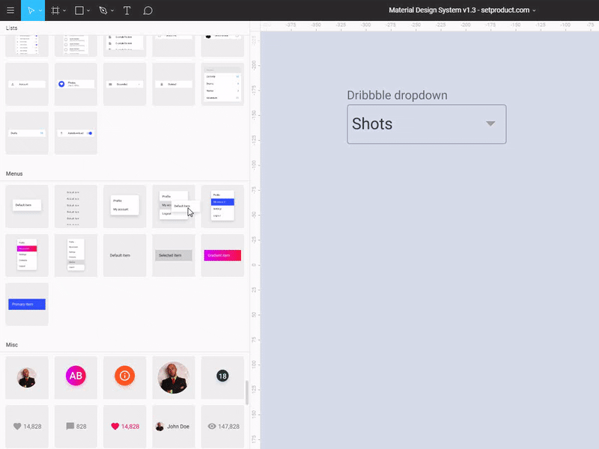Click the pink AB avatar thumbnail
The height and width of the screenshot is (449, 599).
click(x=75, y=376)
